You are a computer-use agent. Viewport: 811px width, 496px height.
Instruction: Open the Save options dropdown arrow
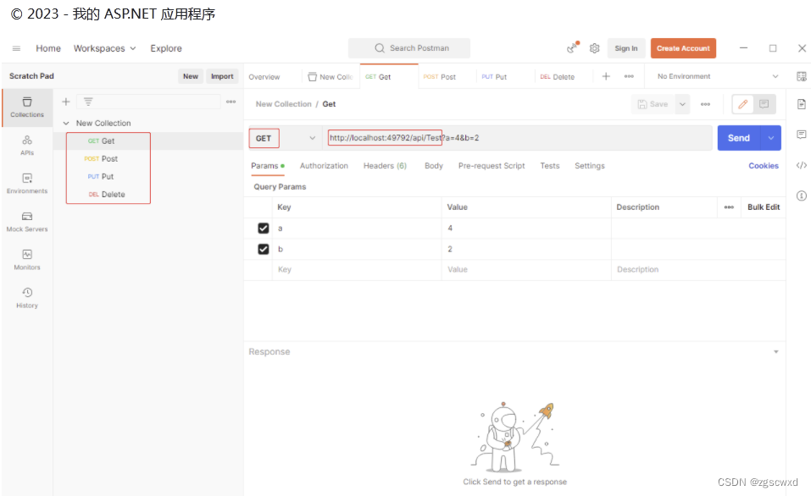(x=682, y=104)
